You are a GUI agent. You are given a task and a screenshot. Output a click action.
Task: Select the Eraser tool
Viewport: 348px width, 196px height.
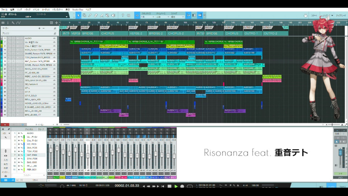pos(96,15)
